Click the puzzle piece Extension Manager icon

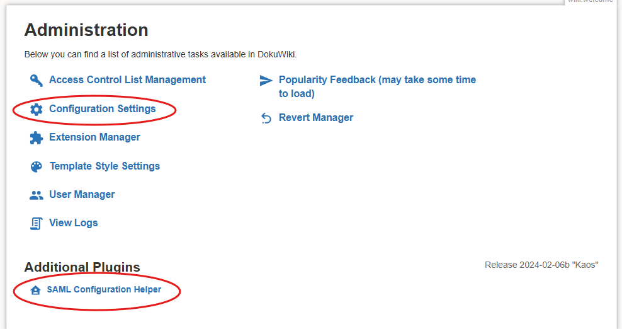click(x=37, y=137)
